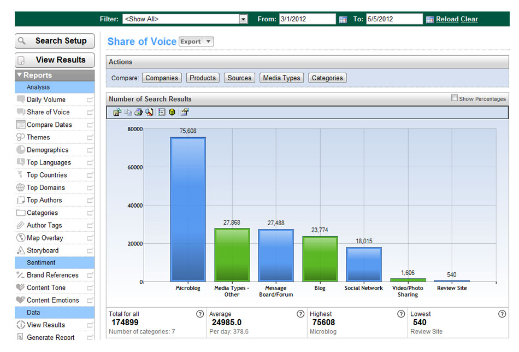Select the Blog bar in chart
The width and height of the screenshot is (519, 352).
tap(320, 259)
